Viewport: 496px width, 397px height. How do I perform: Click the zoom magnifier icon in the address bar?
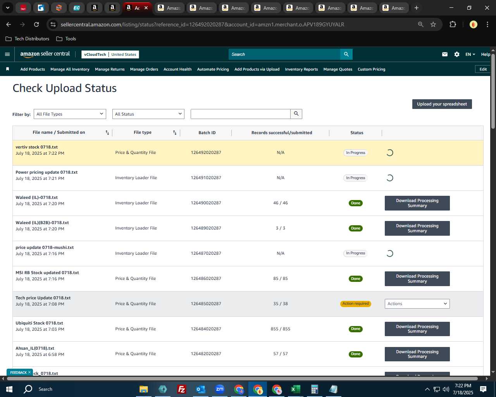pos(420,24)
